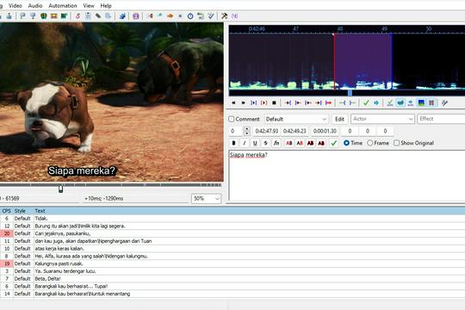Click the Effect input field
The width and height of the screenshot is (465, 310).
tap(441, 119)
